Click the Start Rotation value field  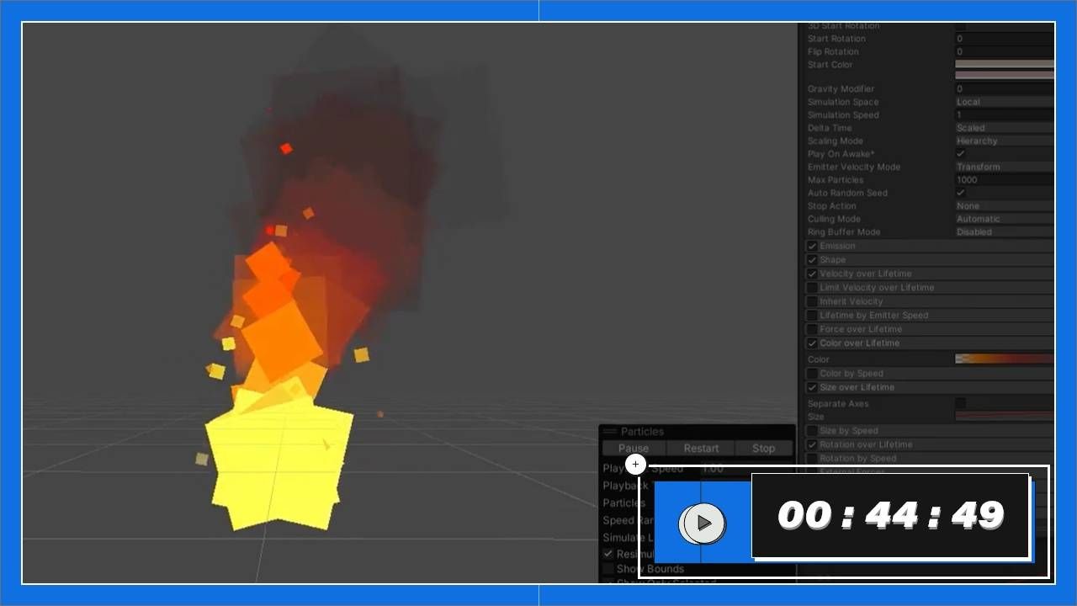point(1005,39)
